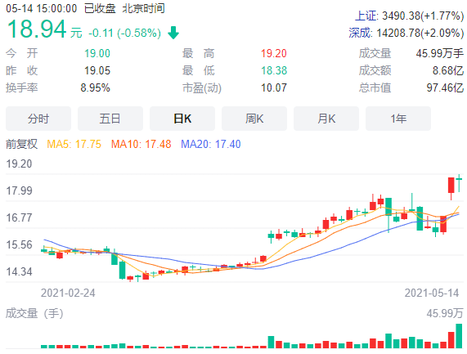Open the 深成 index link
Screen dimensions: 467x354
tap(361, 33)
